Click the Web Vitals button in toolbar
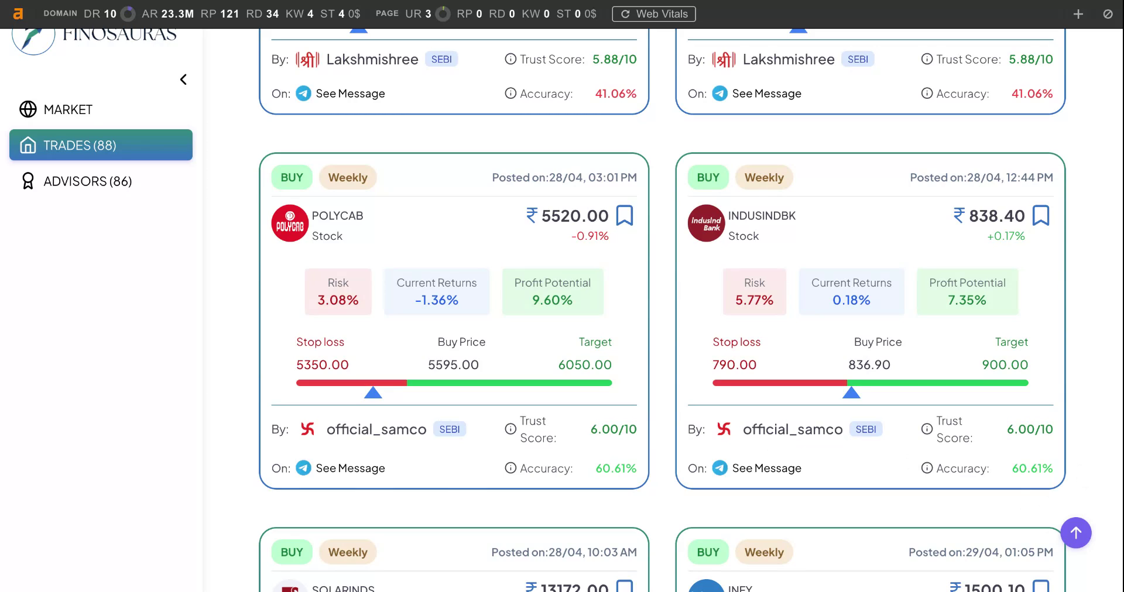This screenshot has width=1124, height=592. tap(654, 14)
